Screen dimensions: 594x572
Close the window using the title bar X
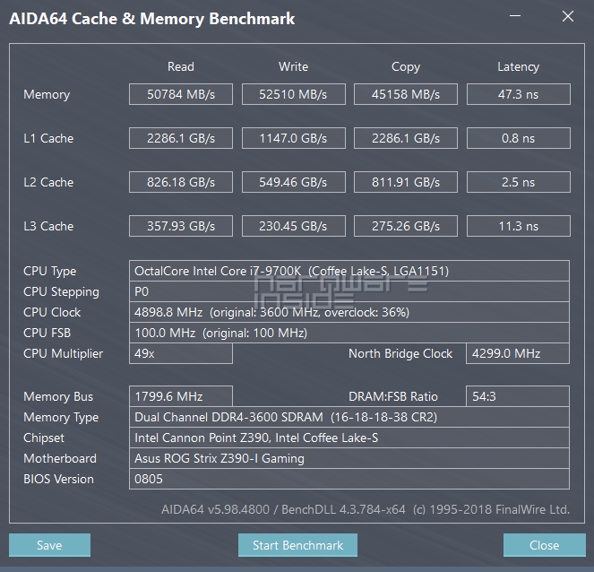pos(567,17)
